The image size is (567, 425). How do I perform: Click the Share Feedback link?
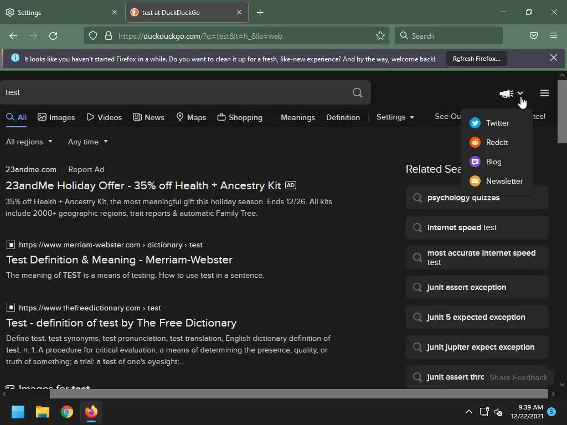pos(518,377)
